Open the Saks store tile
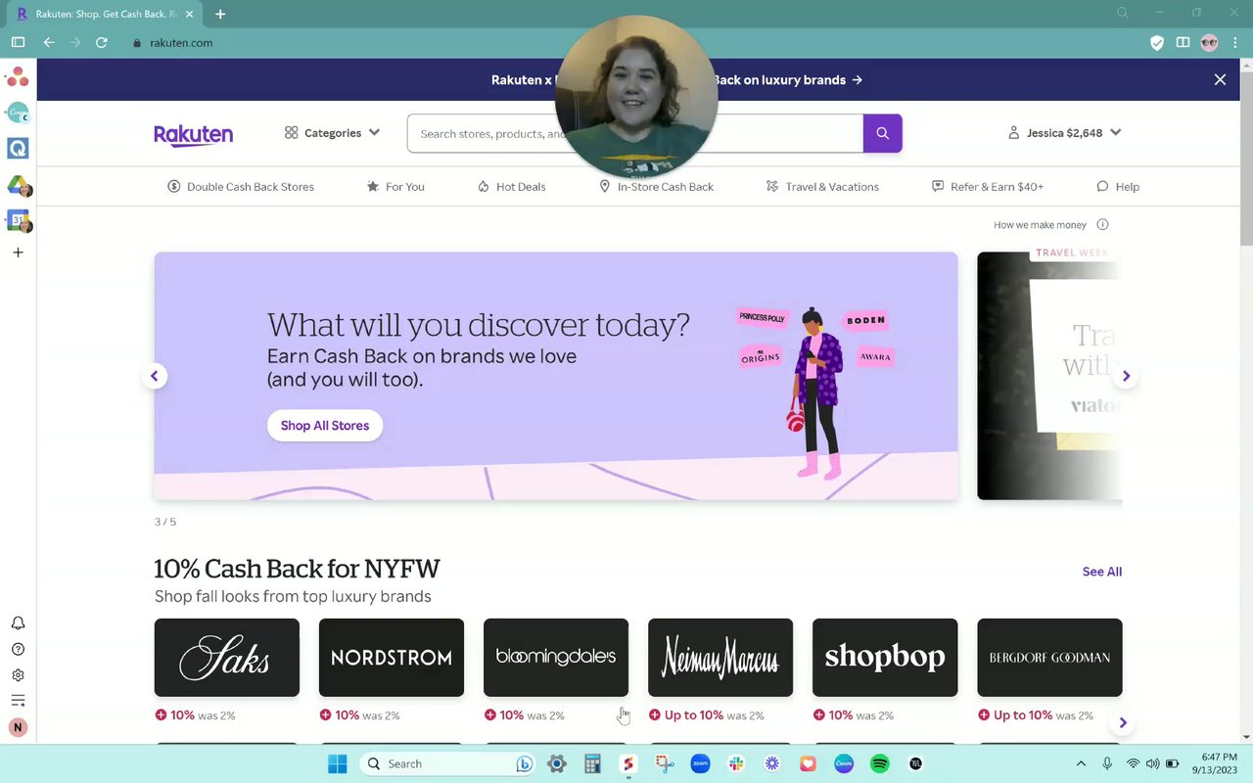 227,658
